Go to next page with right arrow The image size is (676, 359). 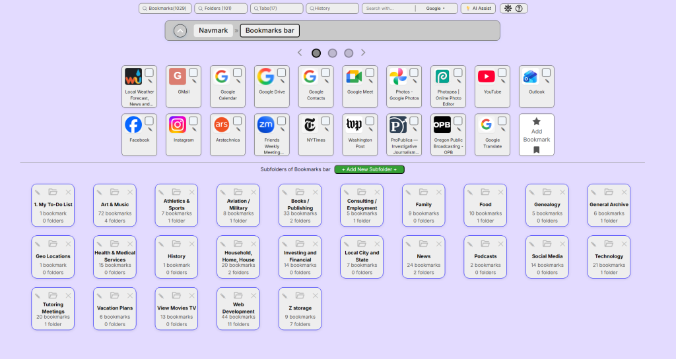pos(363,53)
